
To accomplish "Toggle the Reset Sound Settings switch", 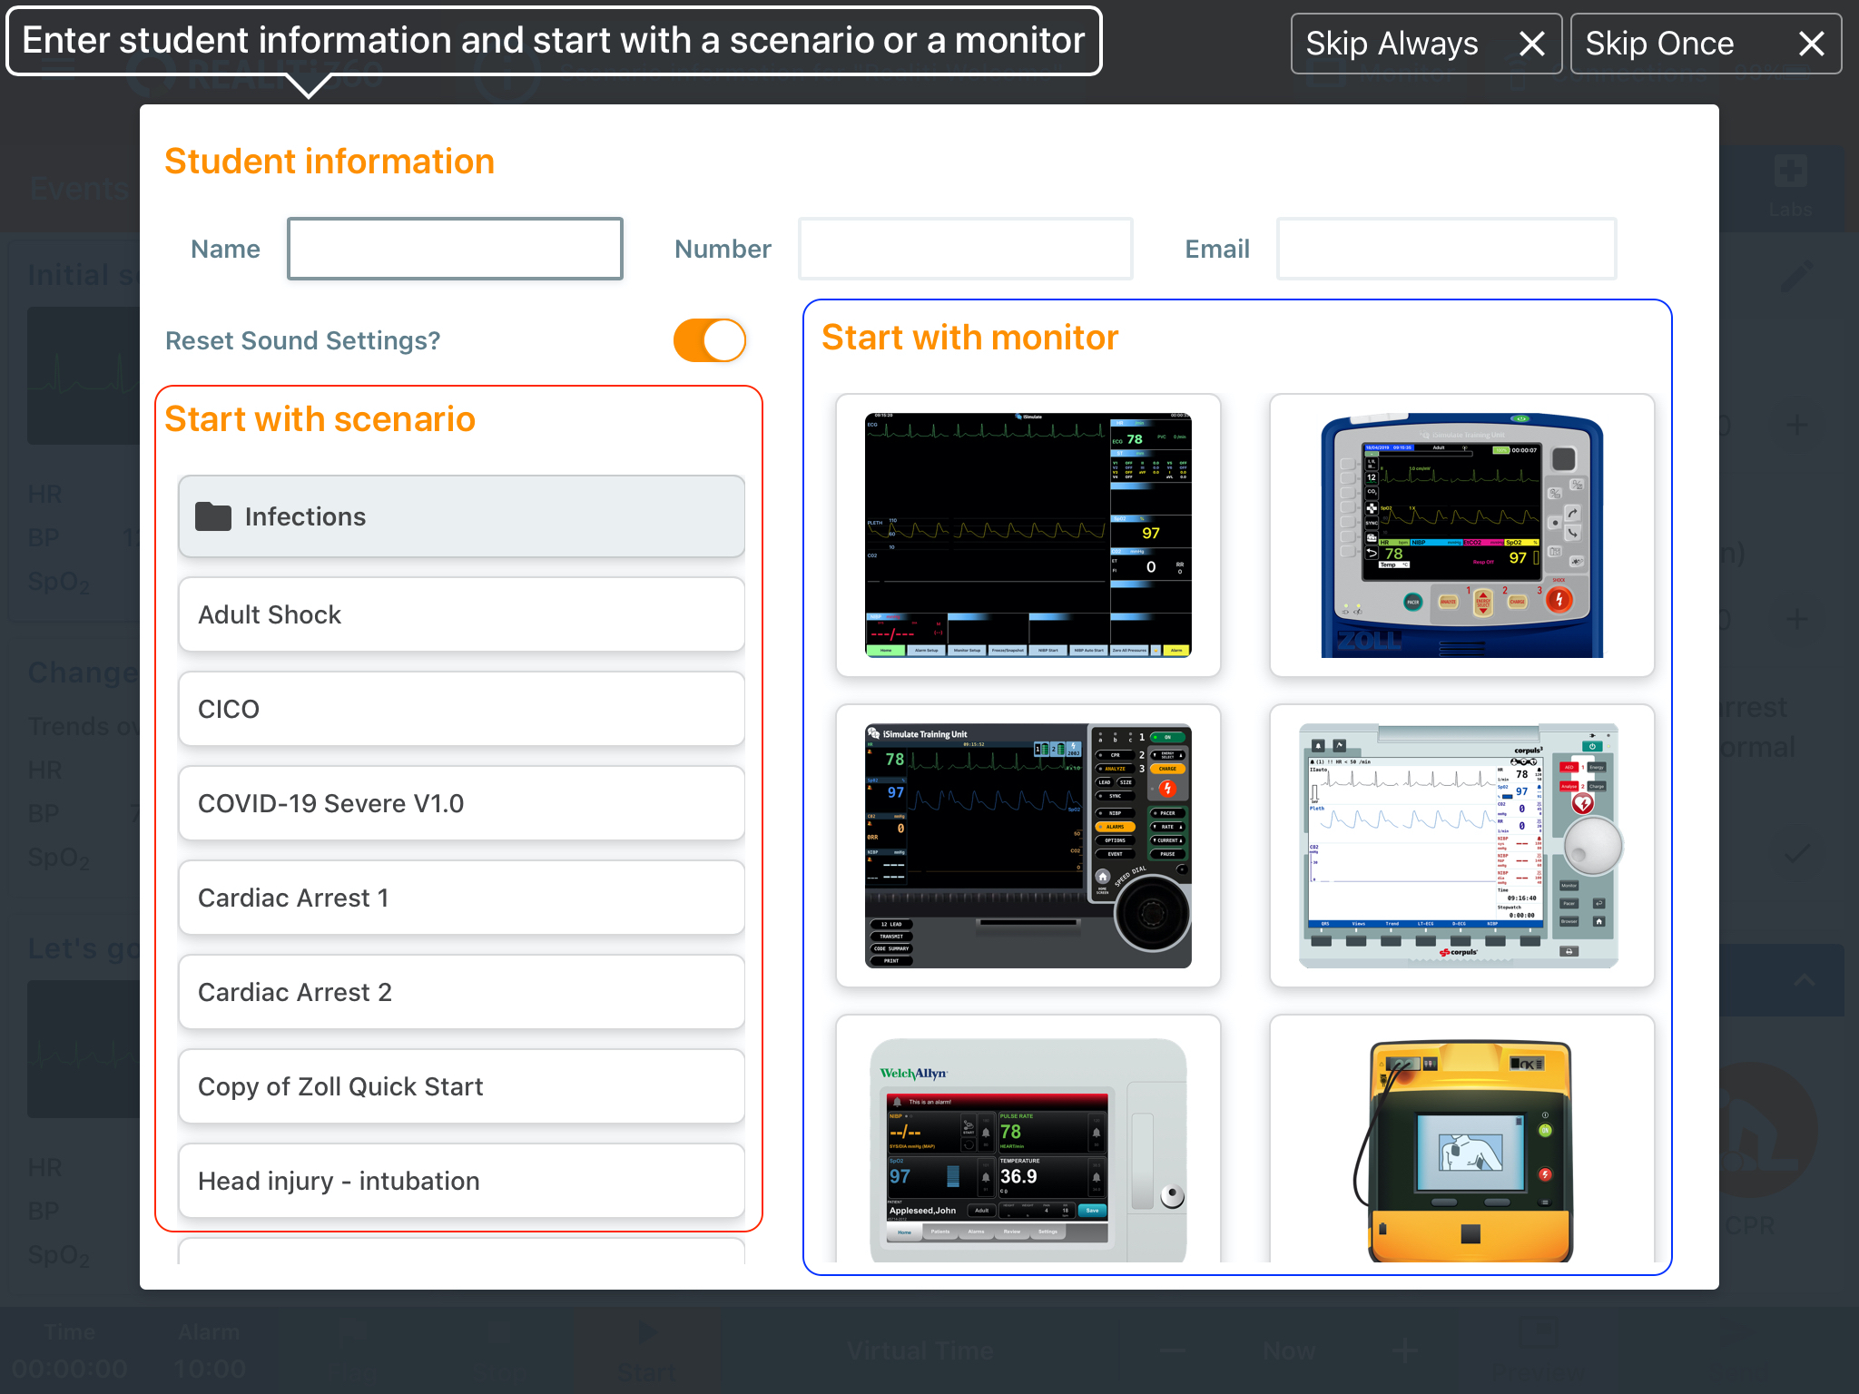I will tap(709, 340).
